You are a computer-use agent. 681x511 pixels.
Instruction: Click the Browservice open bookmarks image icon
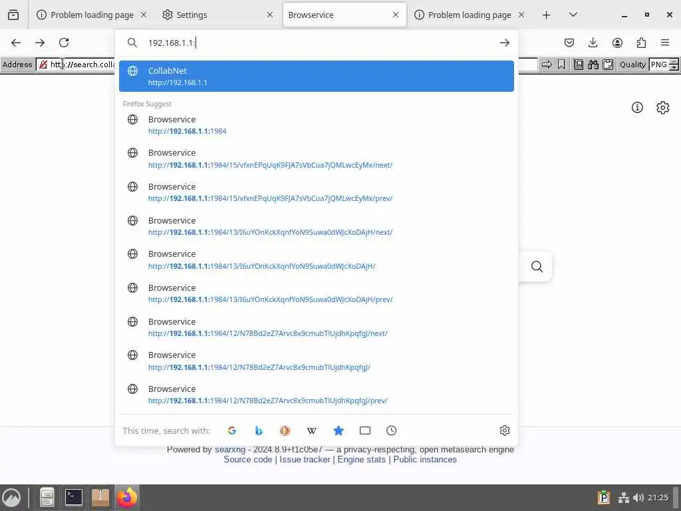pos(579,65)
